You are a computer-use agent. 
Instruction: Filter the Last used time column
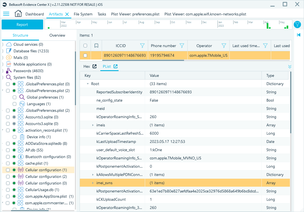tap(265, 46)
